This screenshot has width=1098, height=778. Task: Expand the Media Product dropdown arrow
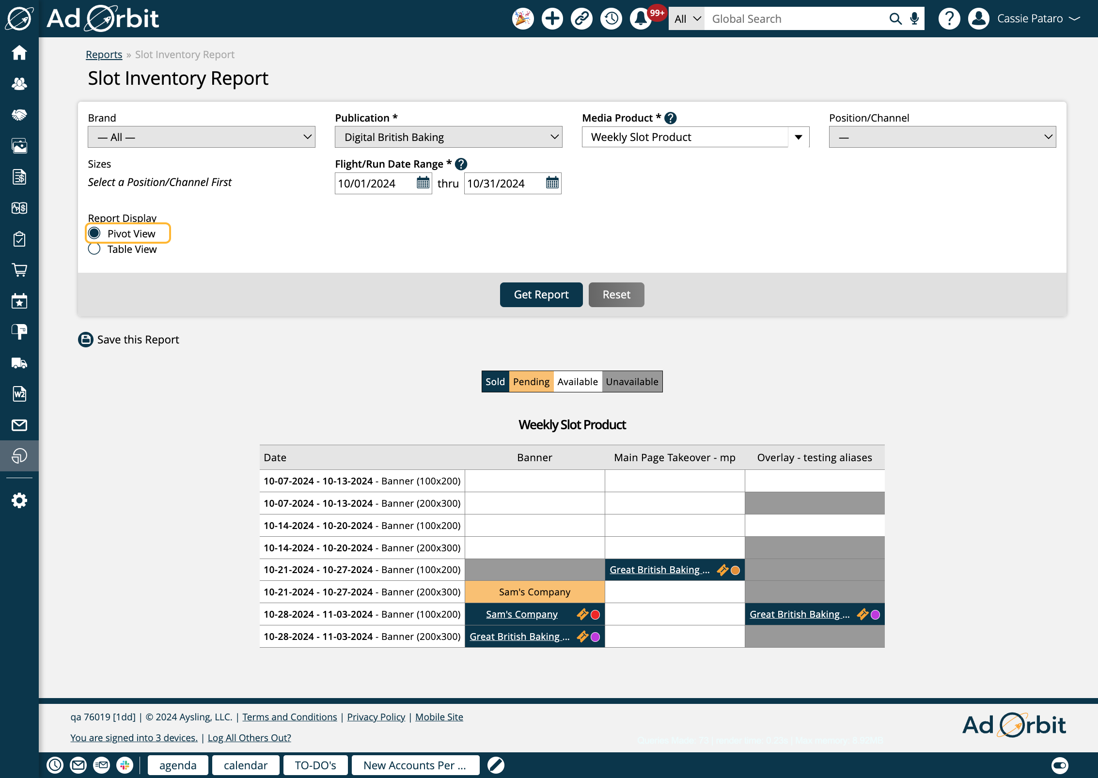pos(799,137)
